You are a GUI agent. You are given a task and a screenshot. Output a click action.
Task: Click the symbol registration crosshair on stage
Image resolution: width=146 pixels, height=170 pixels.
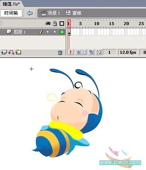[x=32, y=69]
